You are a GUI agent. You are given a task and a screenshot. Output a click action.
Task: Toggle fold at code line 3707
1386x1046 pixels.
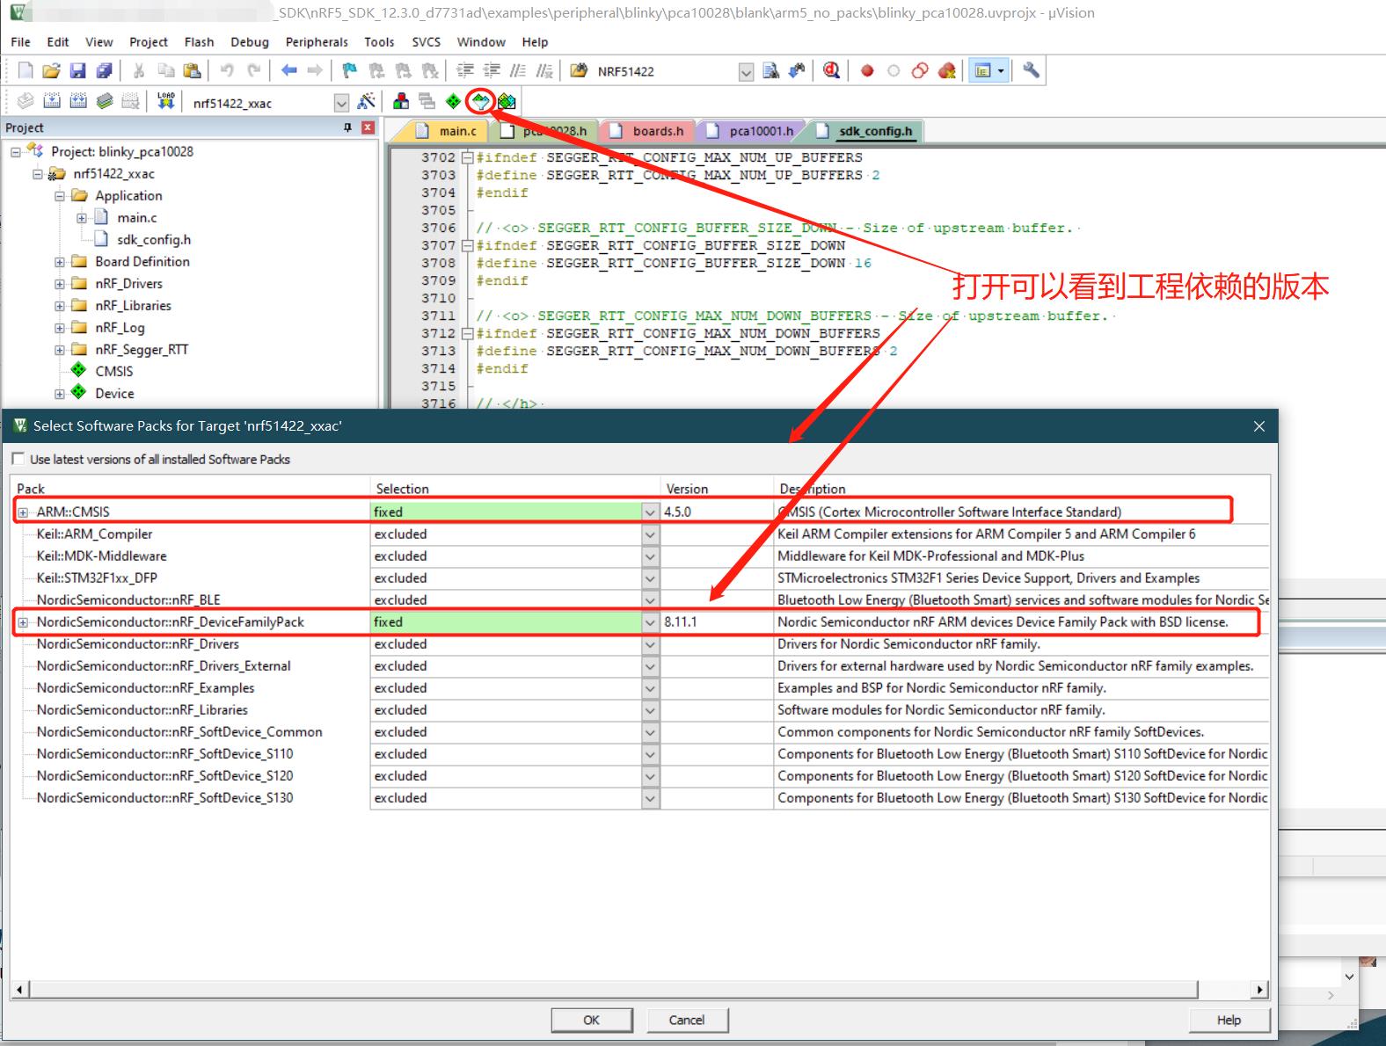(468, 245)
